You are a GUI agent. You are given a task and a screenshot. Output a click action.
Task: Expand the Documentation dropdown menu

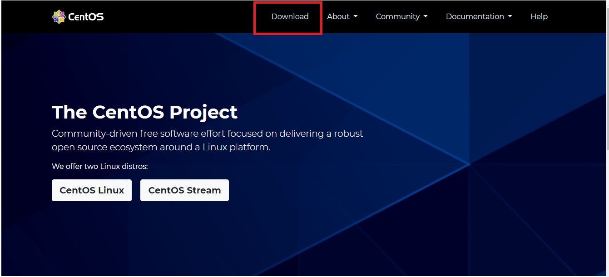479,16
